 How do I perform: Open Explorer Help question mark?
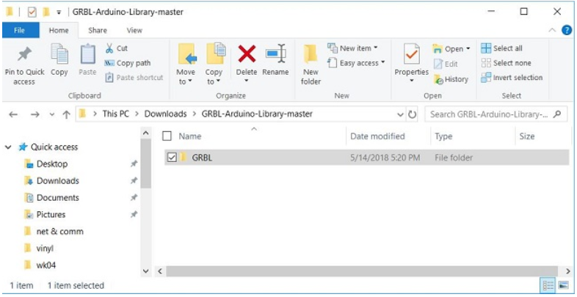click(x=566, y=31)
